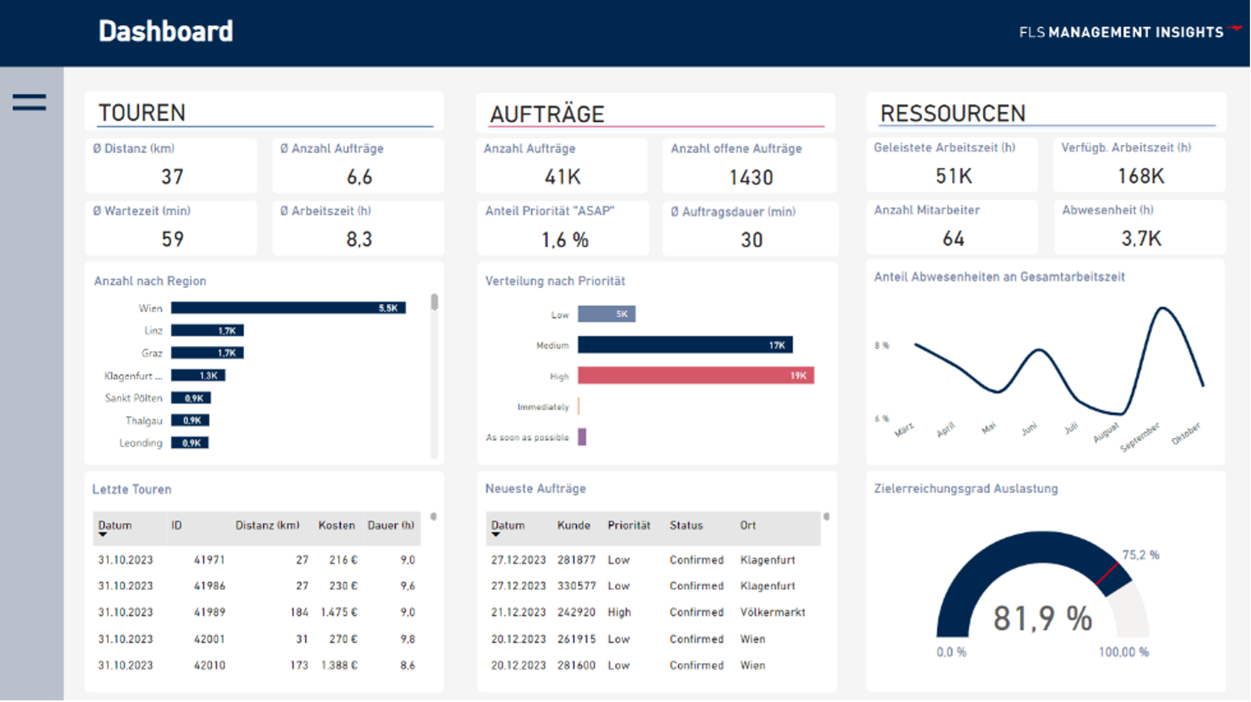1251x702 pixels.
Task: Click the Kosten column header
Action: pos(337,525)
